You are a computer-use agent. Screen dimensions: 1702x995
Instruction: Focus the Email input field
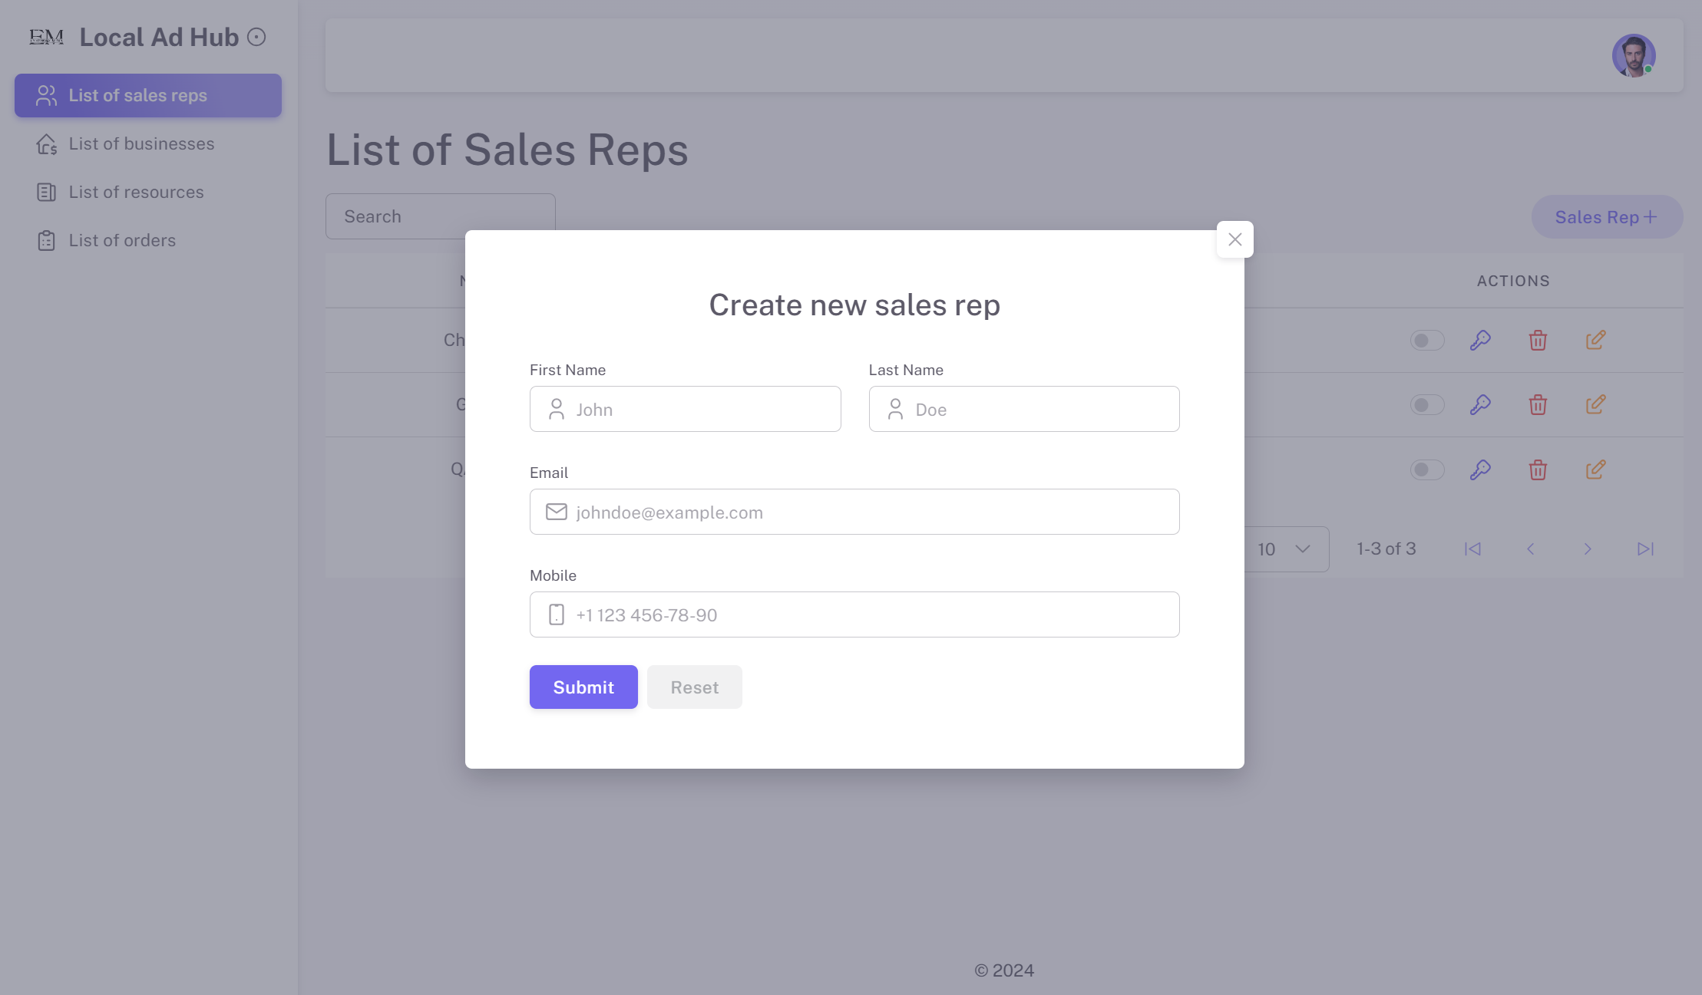pos(854,512)
